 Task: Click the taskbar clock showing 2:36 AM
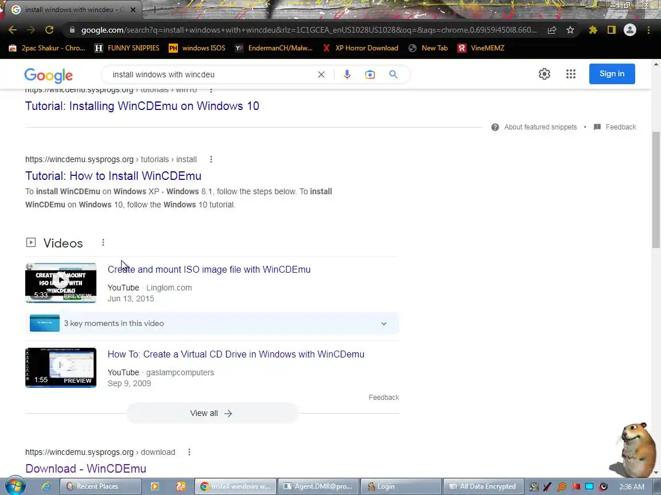pos(632,486)
